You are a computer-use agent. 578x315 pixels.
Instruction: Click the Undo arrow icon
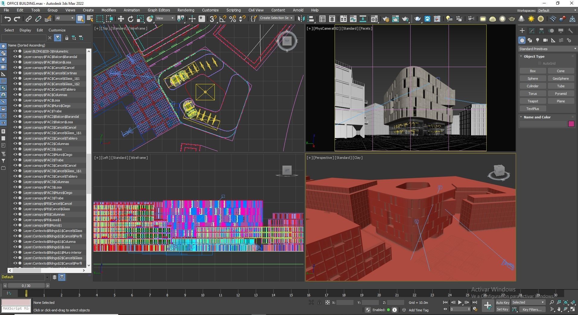coord(8,19)
